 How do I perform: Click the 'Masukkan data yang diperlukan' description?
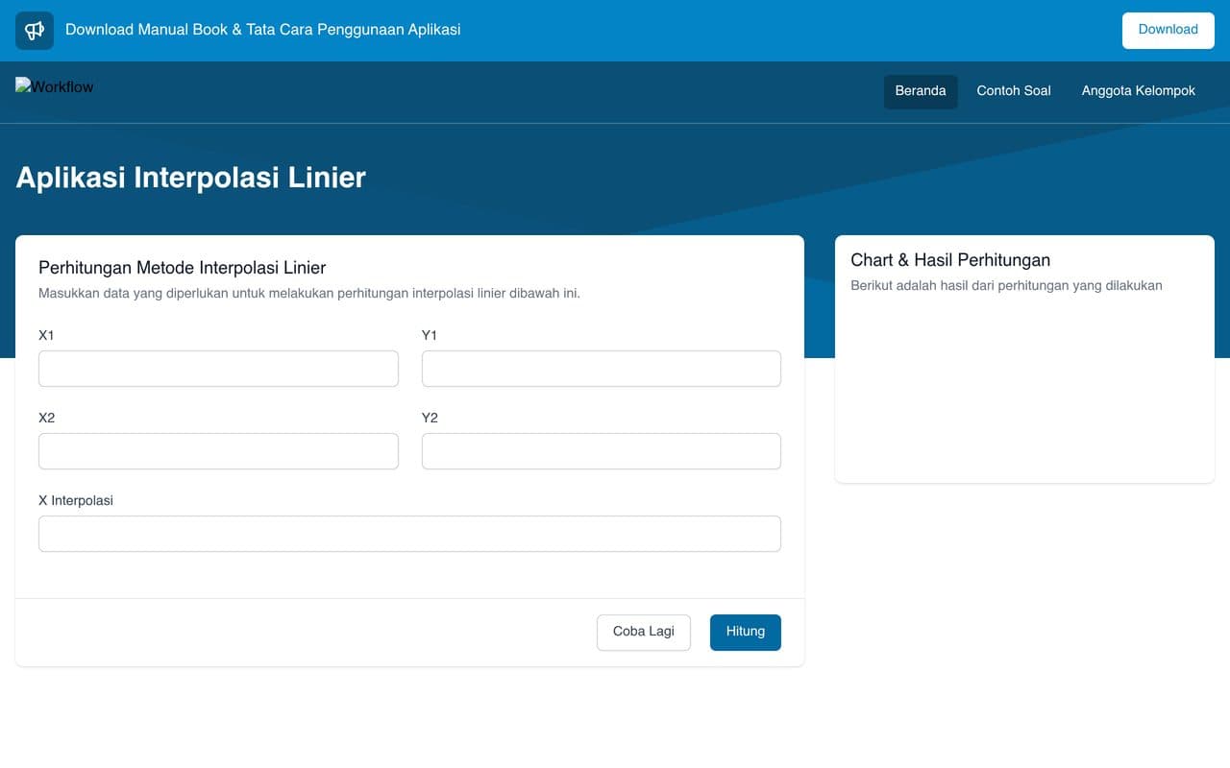[x=309, y=293]
